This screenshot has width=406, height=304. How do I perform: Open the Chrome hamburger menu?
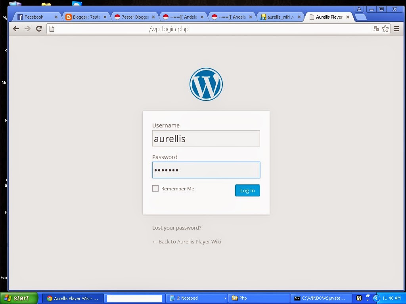tap(396, 28)
